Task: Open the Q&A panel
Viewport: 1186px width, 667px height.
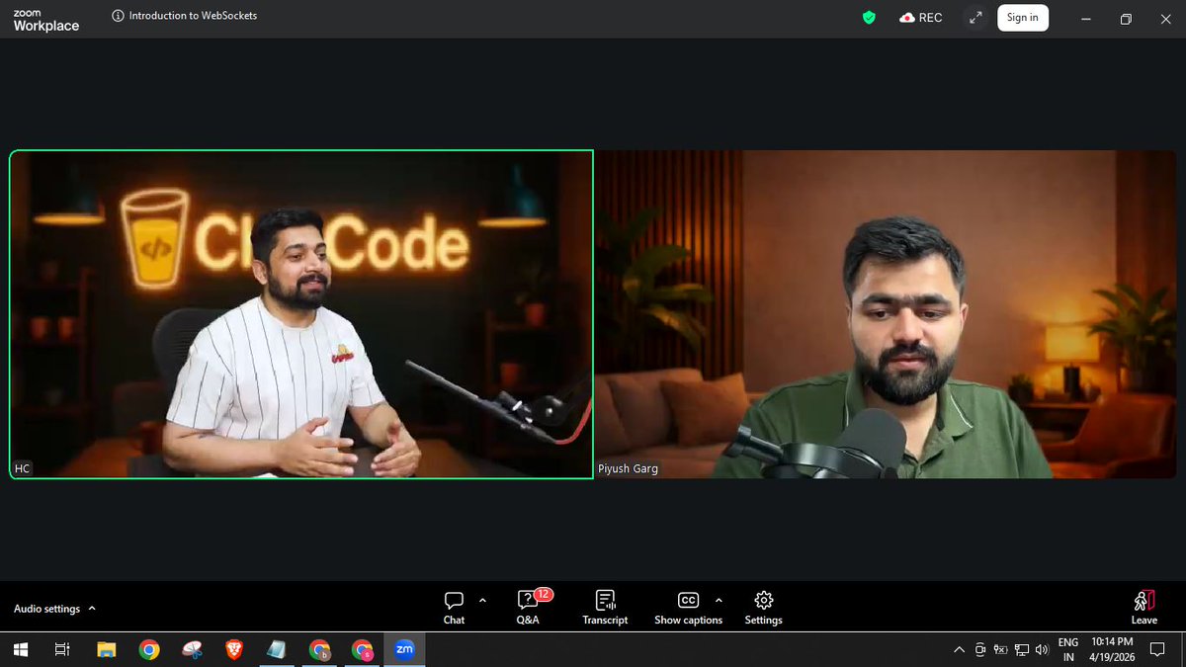Action: [529, 608]
